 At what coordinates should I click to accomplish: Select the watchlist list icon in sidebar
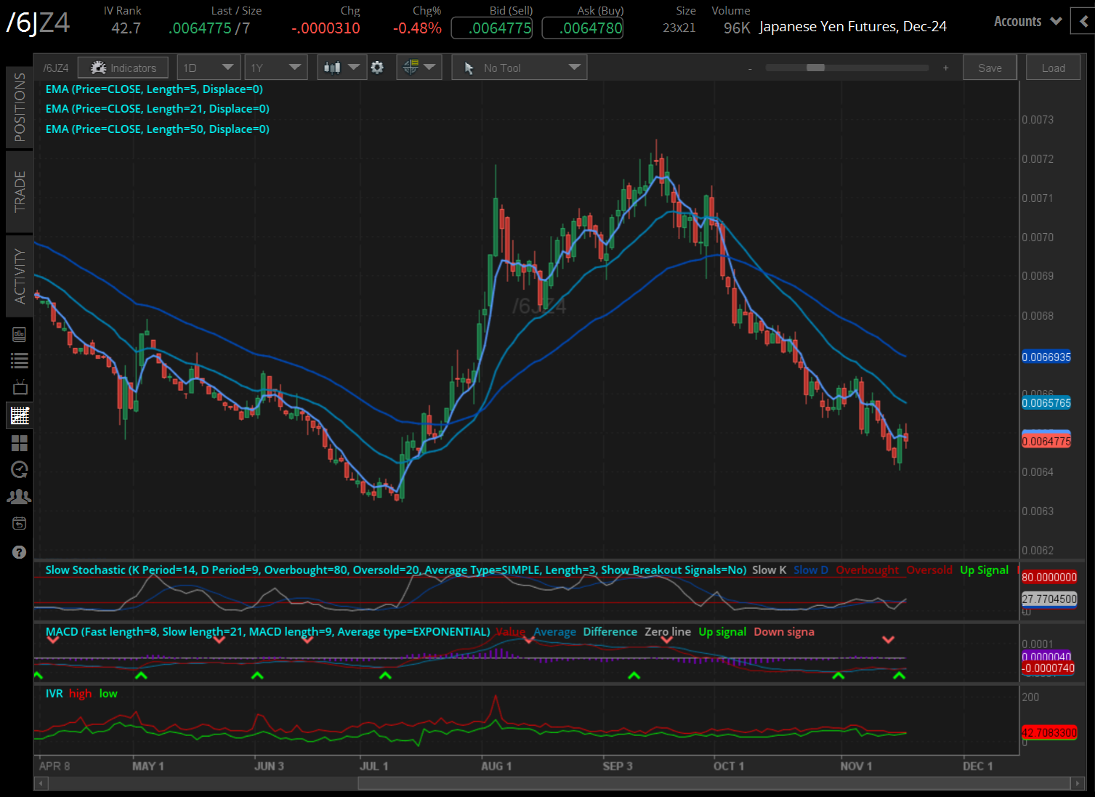point(20,360)
